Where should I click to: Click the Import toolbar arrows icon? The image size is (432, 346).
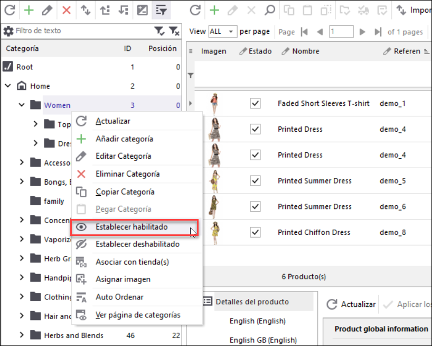[401, 10]
